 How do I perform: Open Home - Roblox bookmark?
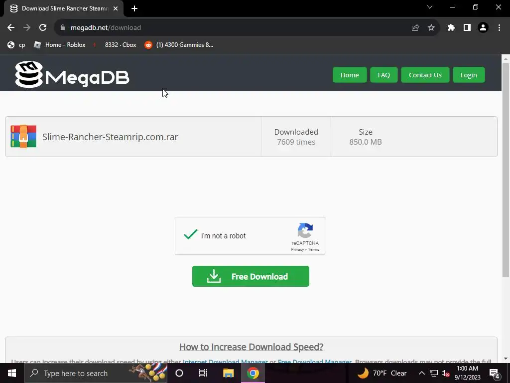coord(60,45)
